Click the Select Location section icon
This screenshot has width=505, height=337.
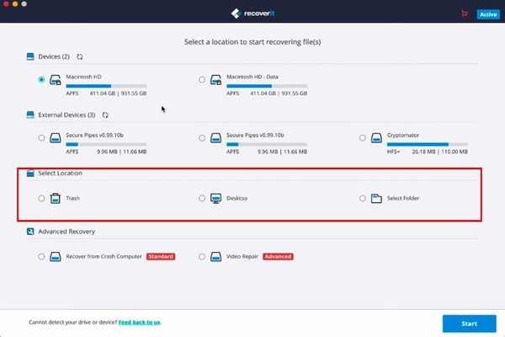click(30, 174)
